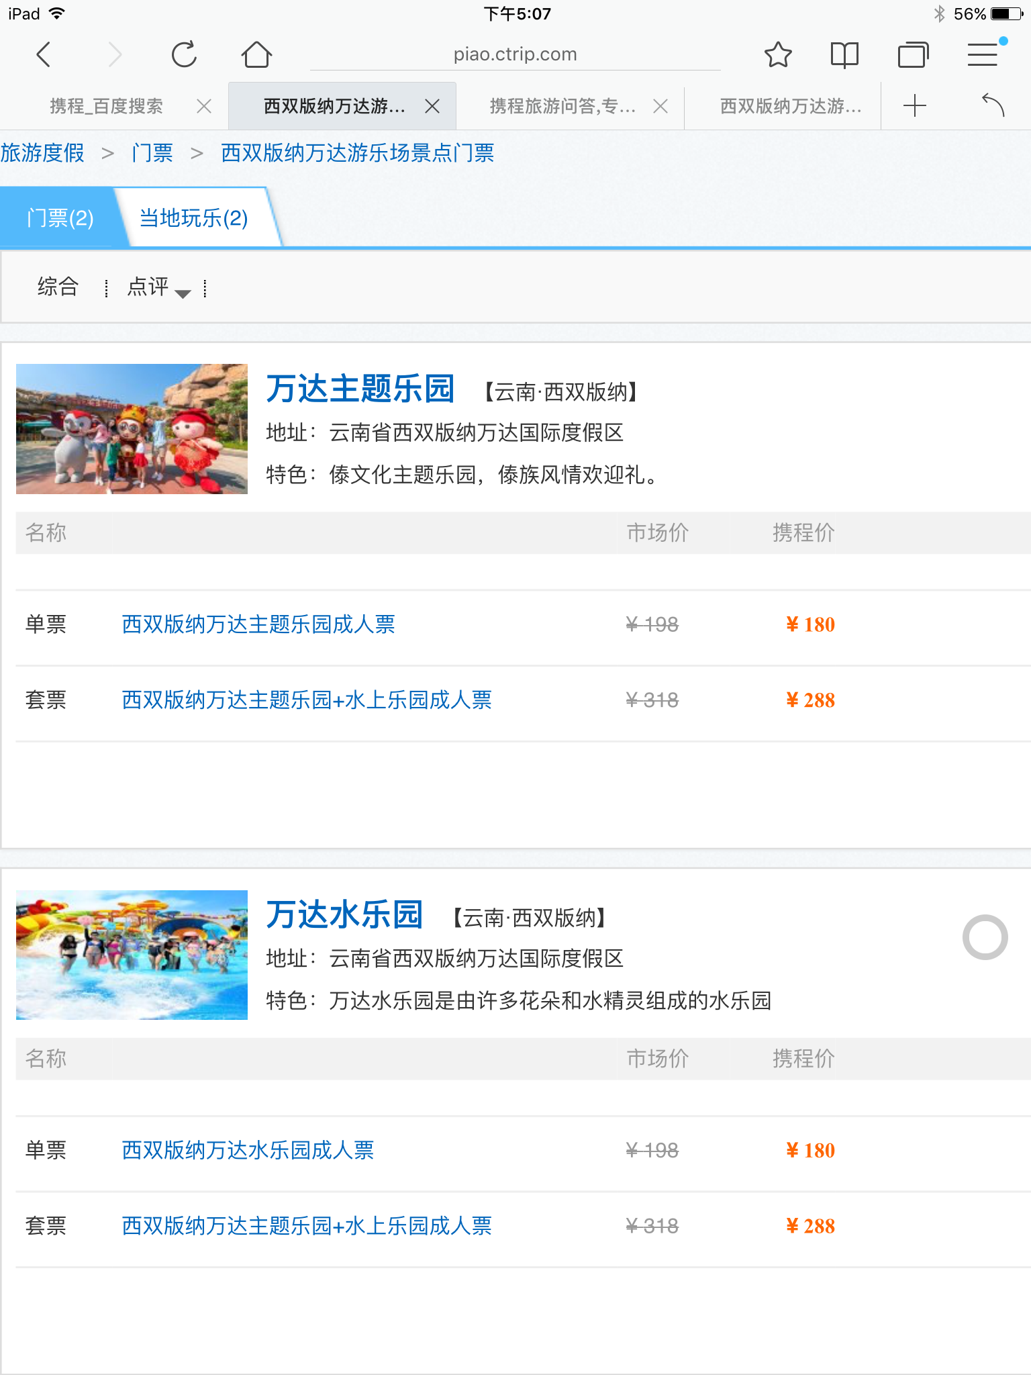Open the 套票 link under 万达水乐园
Screen dimensions: 1031x1375
pyautogui.click(x=307, y=1226)
